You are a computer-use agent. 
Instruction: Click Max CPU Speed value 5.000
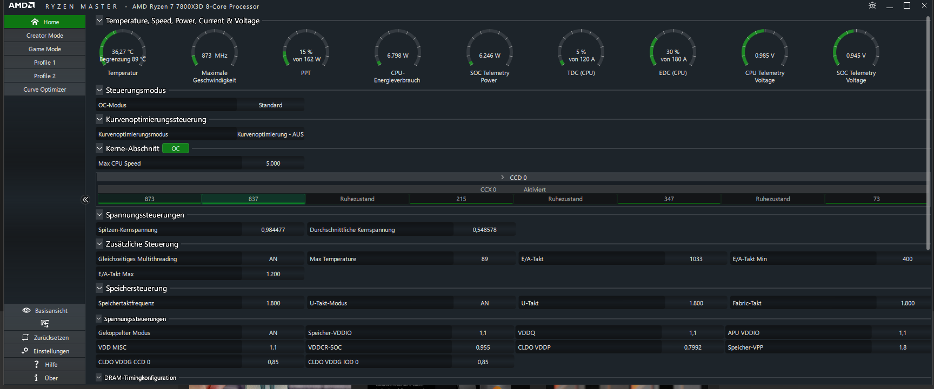273,163
